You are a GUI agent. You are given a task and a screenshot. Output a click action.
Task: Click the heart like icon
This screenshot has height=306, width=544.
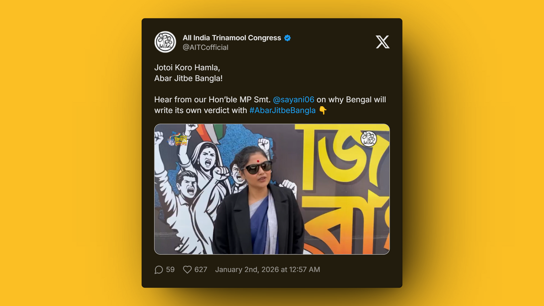187,269
